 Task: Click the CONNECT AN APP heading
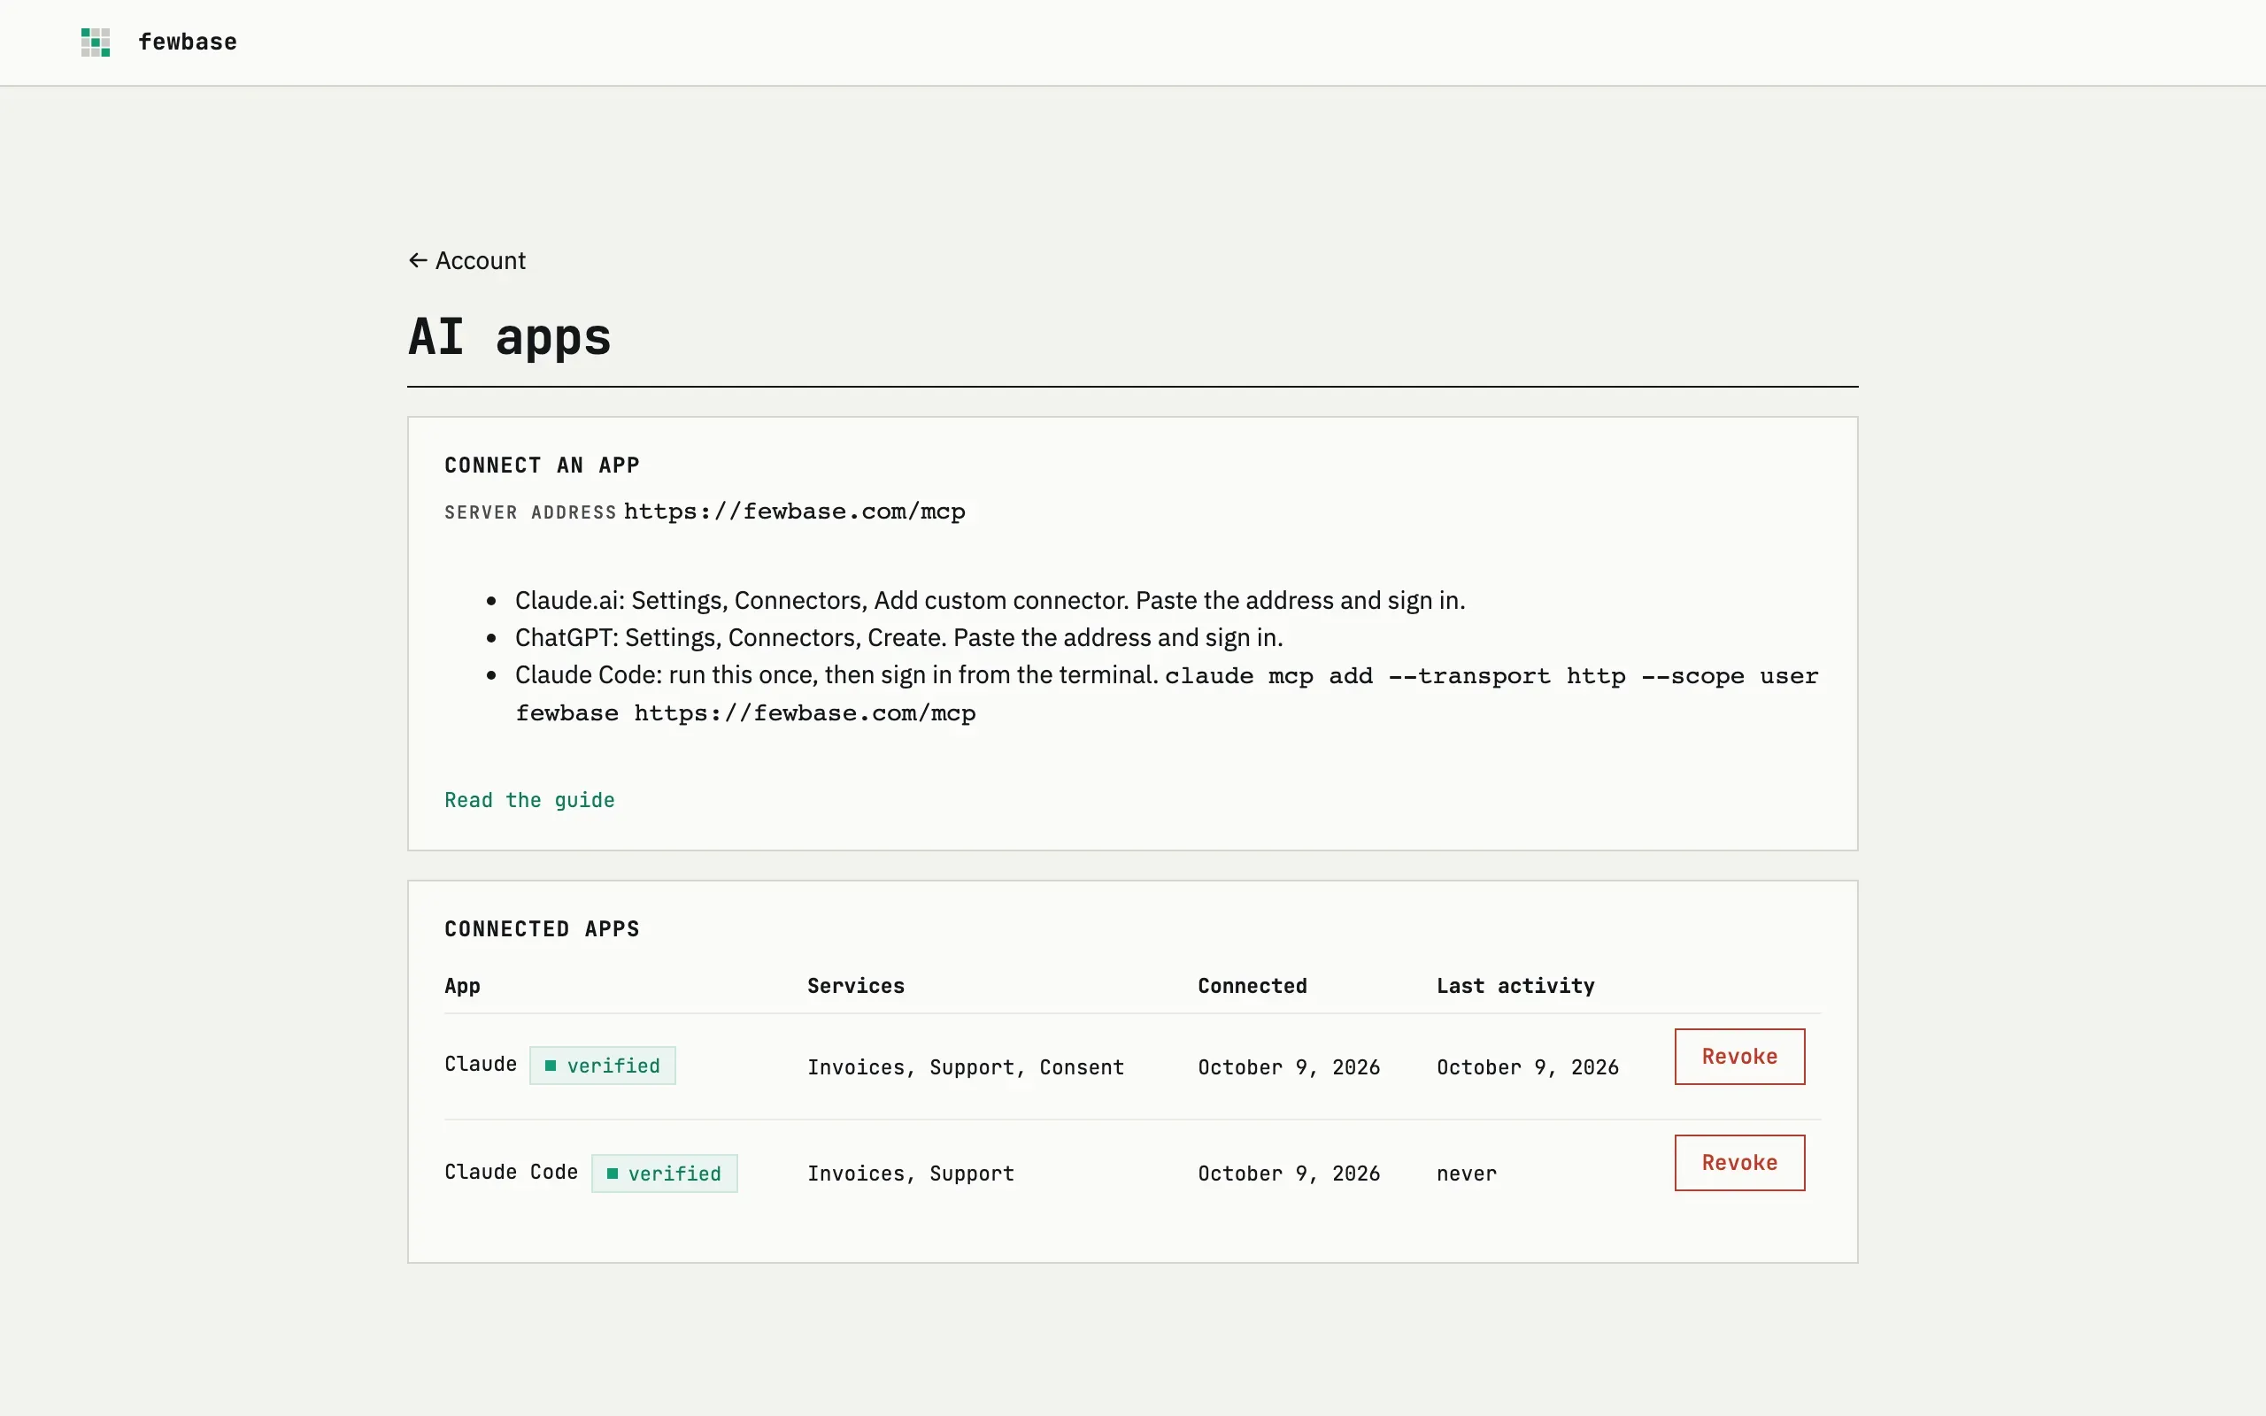[541, 466]
